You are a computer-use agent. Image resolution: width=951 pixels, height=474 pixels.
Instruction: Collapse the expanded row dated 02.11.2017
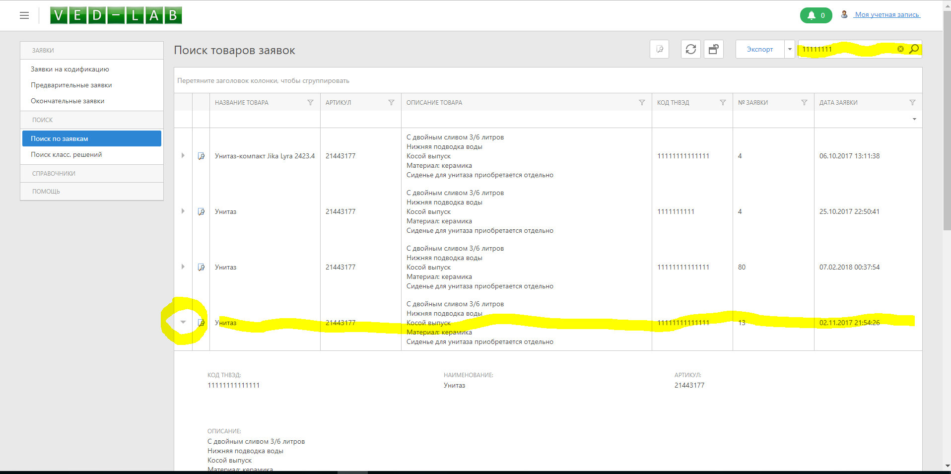click(183, 322)
